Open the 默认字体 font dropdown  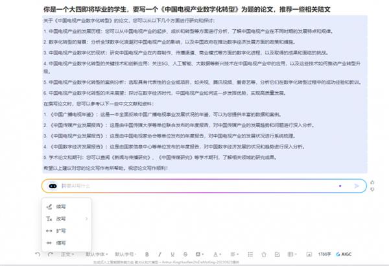click(97, 254)
